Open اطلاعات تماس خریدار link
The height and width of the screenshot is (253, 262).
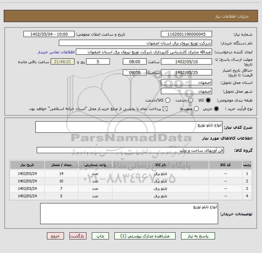(x=56, y=52)
